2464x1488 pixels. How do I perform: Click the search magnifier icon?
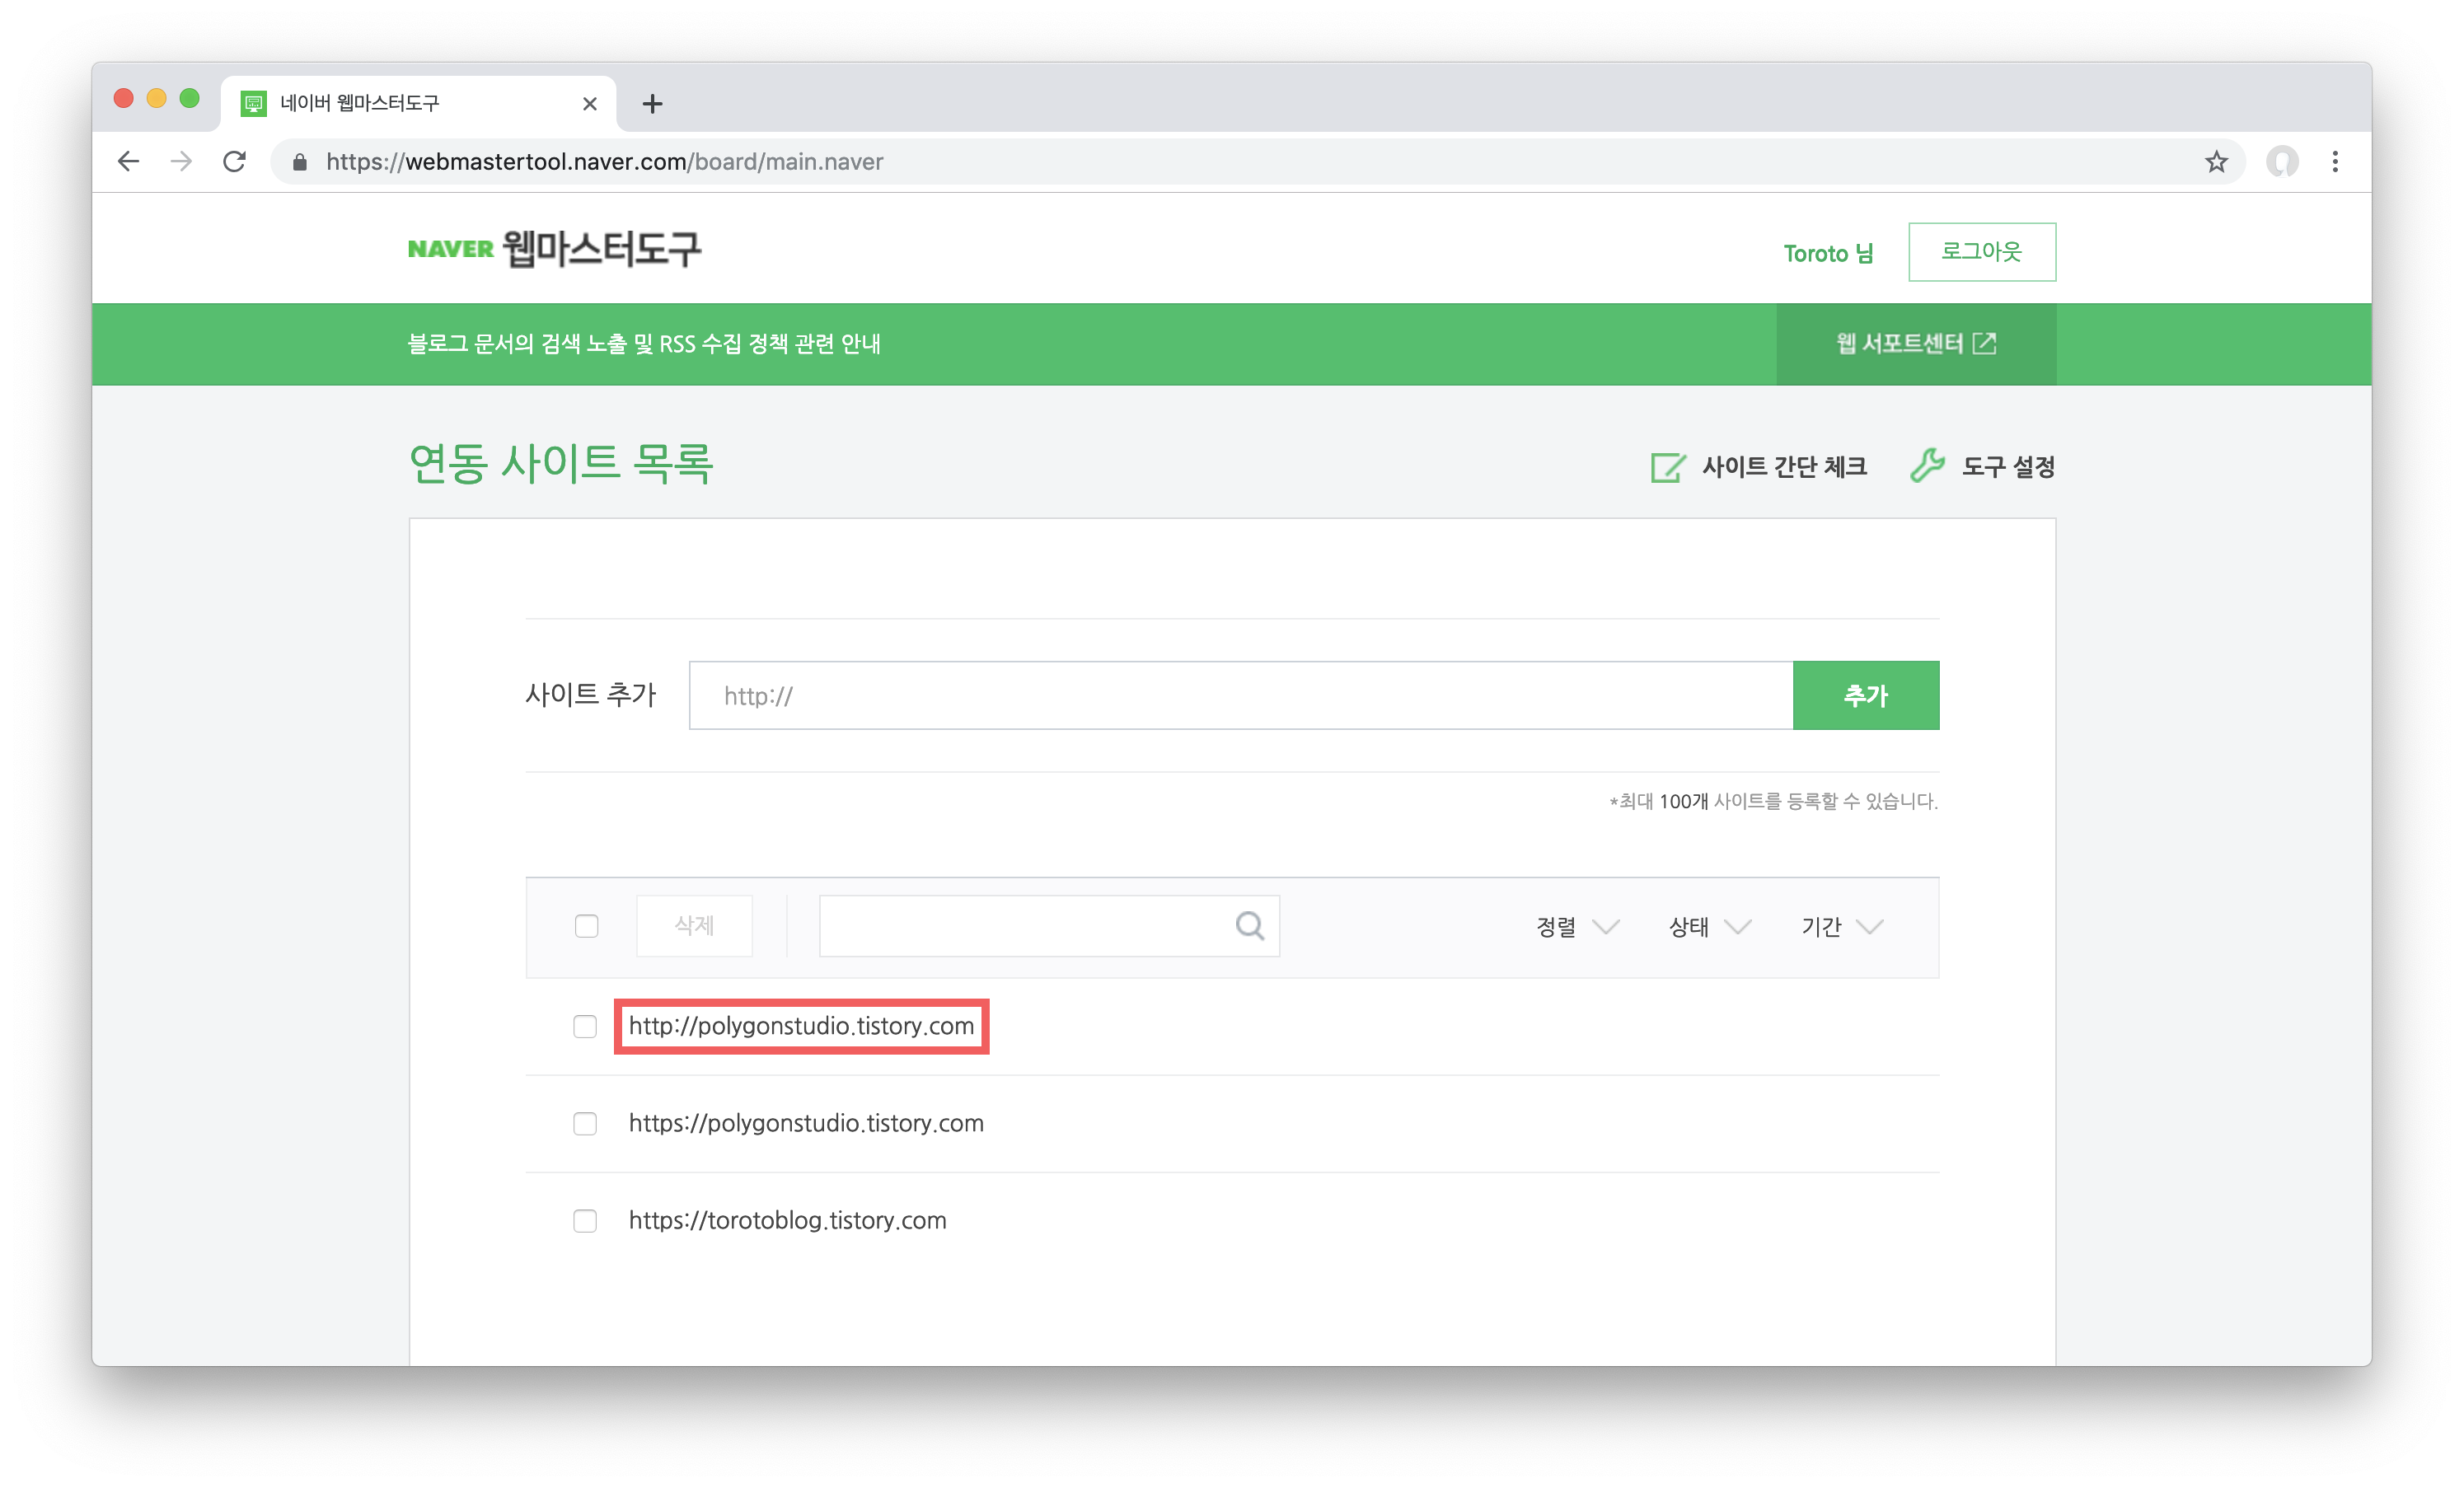tap(1249, 926)
